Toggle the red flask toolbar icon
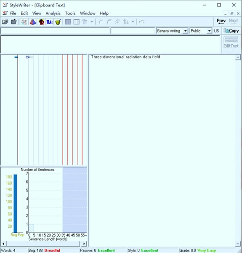Image resolution: width=242 pixels, height=253 pixels. tap(33, 22)
